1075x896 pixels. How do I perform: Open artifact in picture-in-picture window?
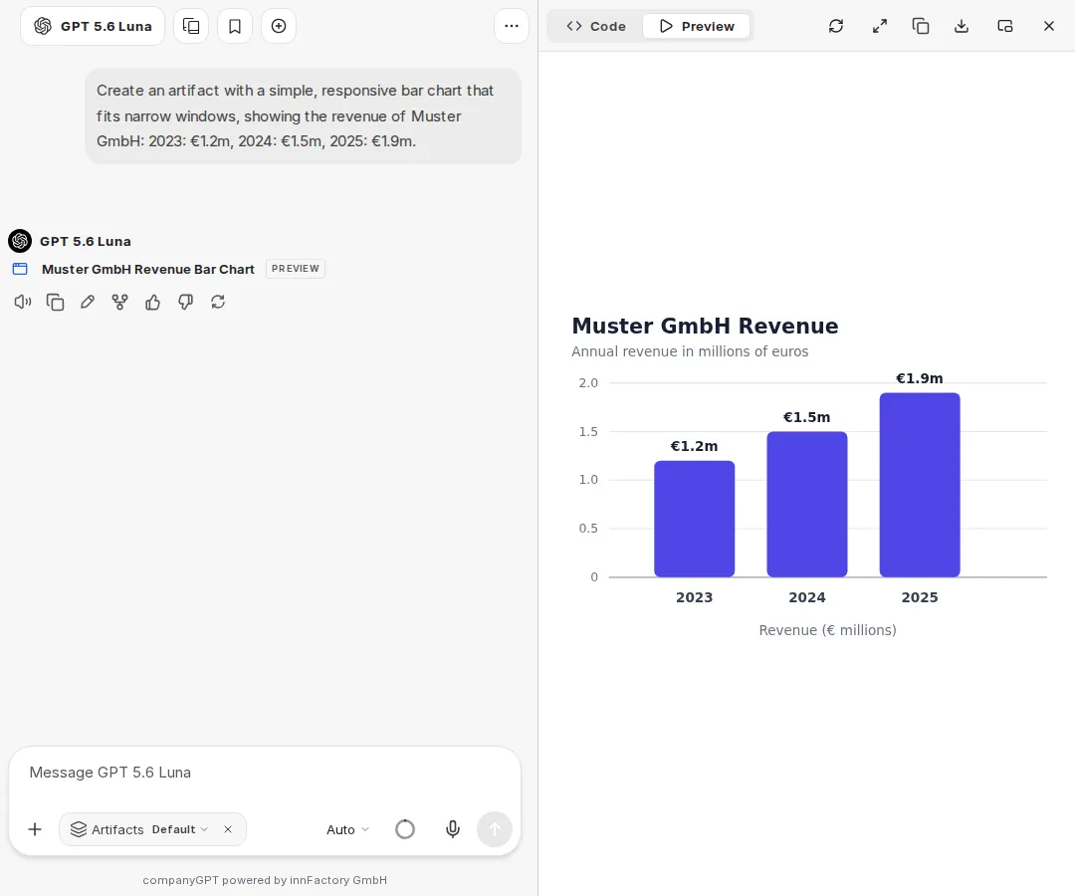click(1005, 26)
